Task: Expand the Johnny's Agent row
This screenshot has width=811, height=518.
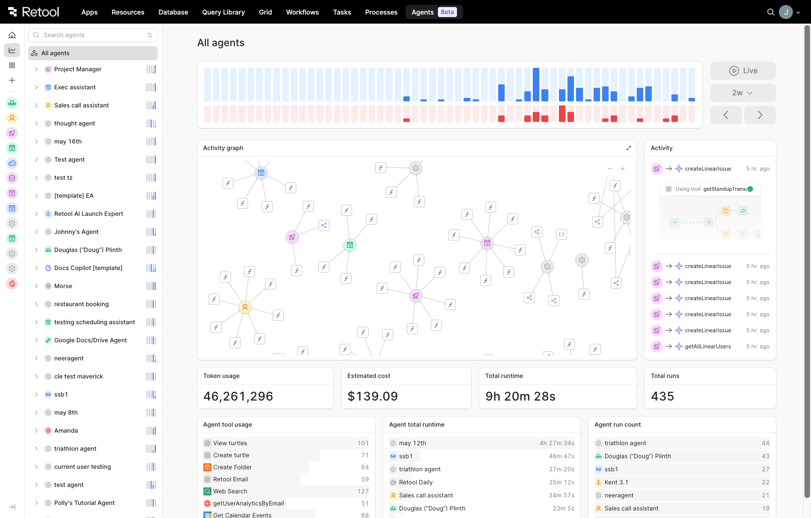Action: click(36, 232)
